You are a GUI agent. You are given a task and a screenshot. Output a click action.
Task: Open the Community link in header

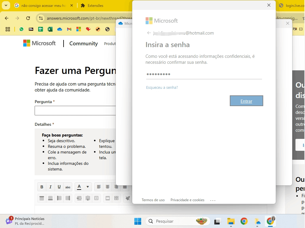point(84,44)
